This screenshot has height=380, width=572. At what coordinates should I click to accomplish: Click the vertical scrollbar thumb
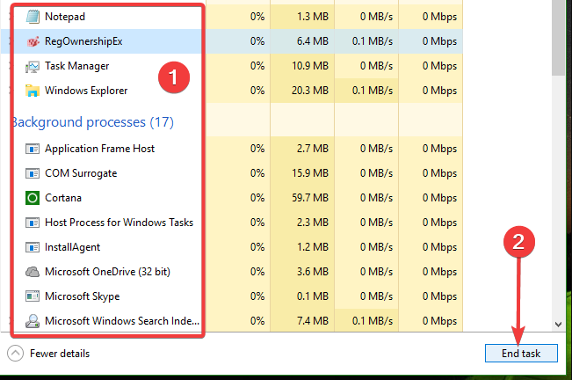point(558,38)
